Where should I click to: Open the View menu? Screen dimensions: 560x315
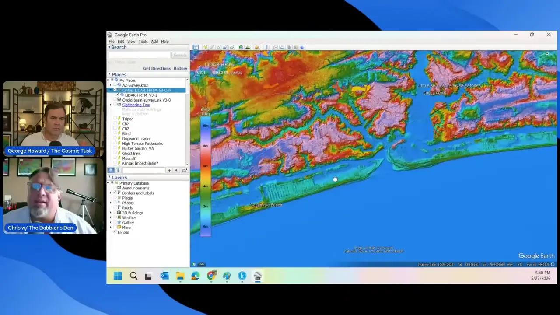click(131, 42)
